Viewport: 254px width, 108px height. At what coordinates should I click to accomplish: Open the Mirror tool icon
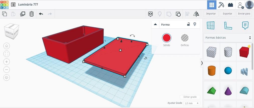[x=196, y=14]
